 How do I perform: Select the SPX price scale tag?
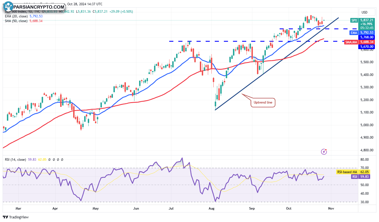point(354,20)
